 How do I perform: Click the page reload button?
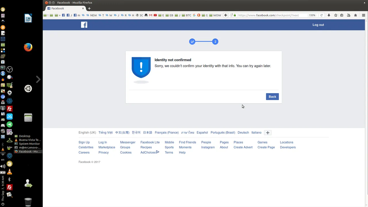coord(321,15)
